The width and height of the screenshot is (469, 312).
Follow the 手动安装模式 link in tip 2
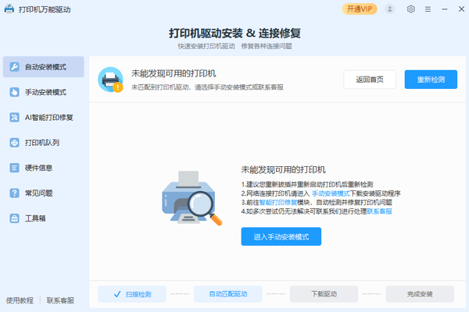331,193
